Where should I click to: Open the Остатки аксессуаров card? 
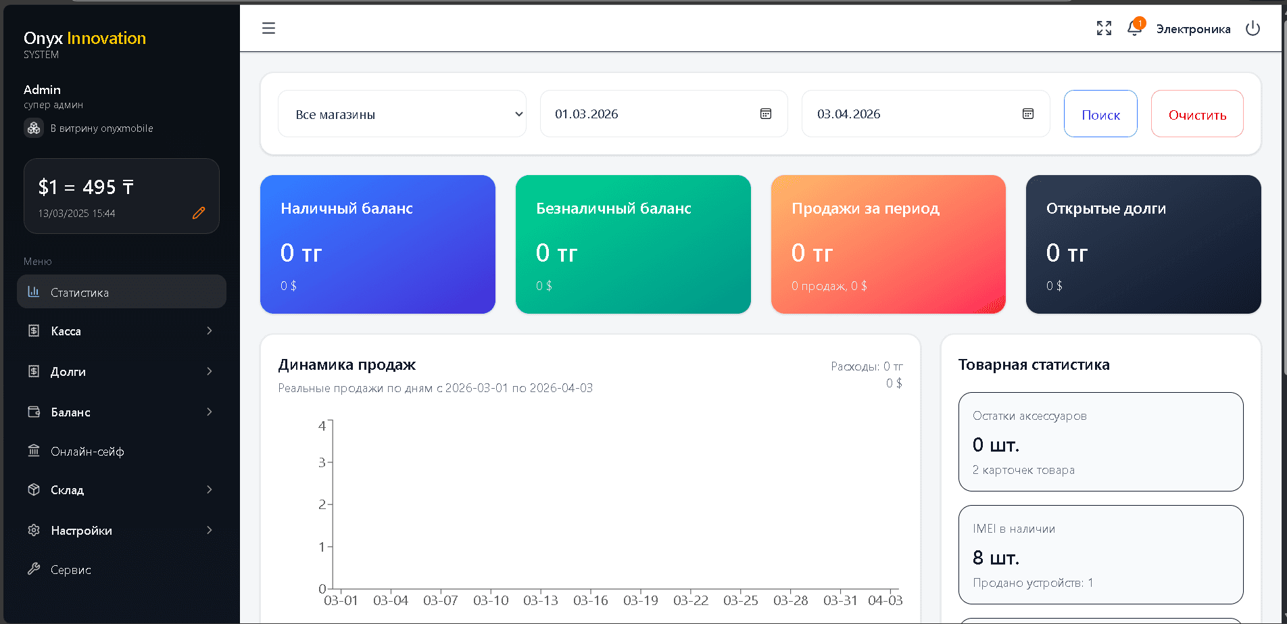(x=1100, y=442)
